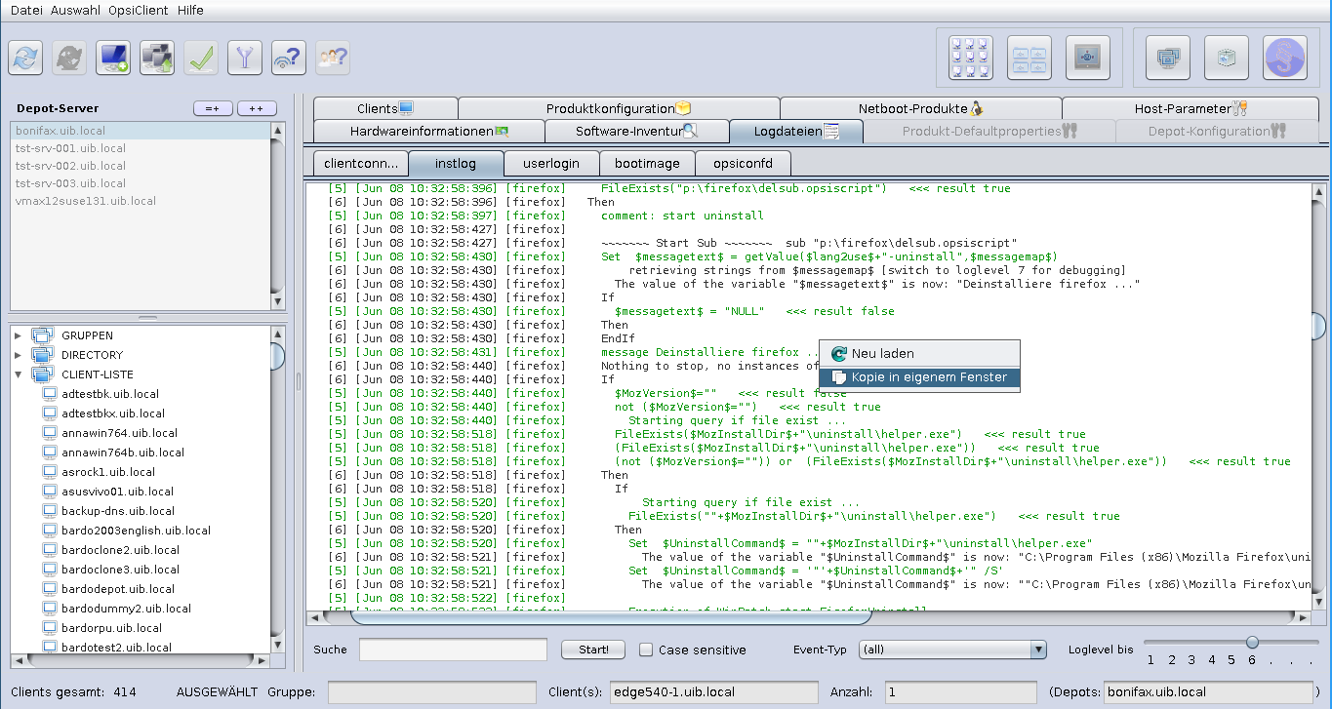Click the ++ depot selection button
This screenshot has height=709, width=1332.
point(257,108)
